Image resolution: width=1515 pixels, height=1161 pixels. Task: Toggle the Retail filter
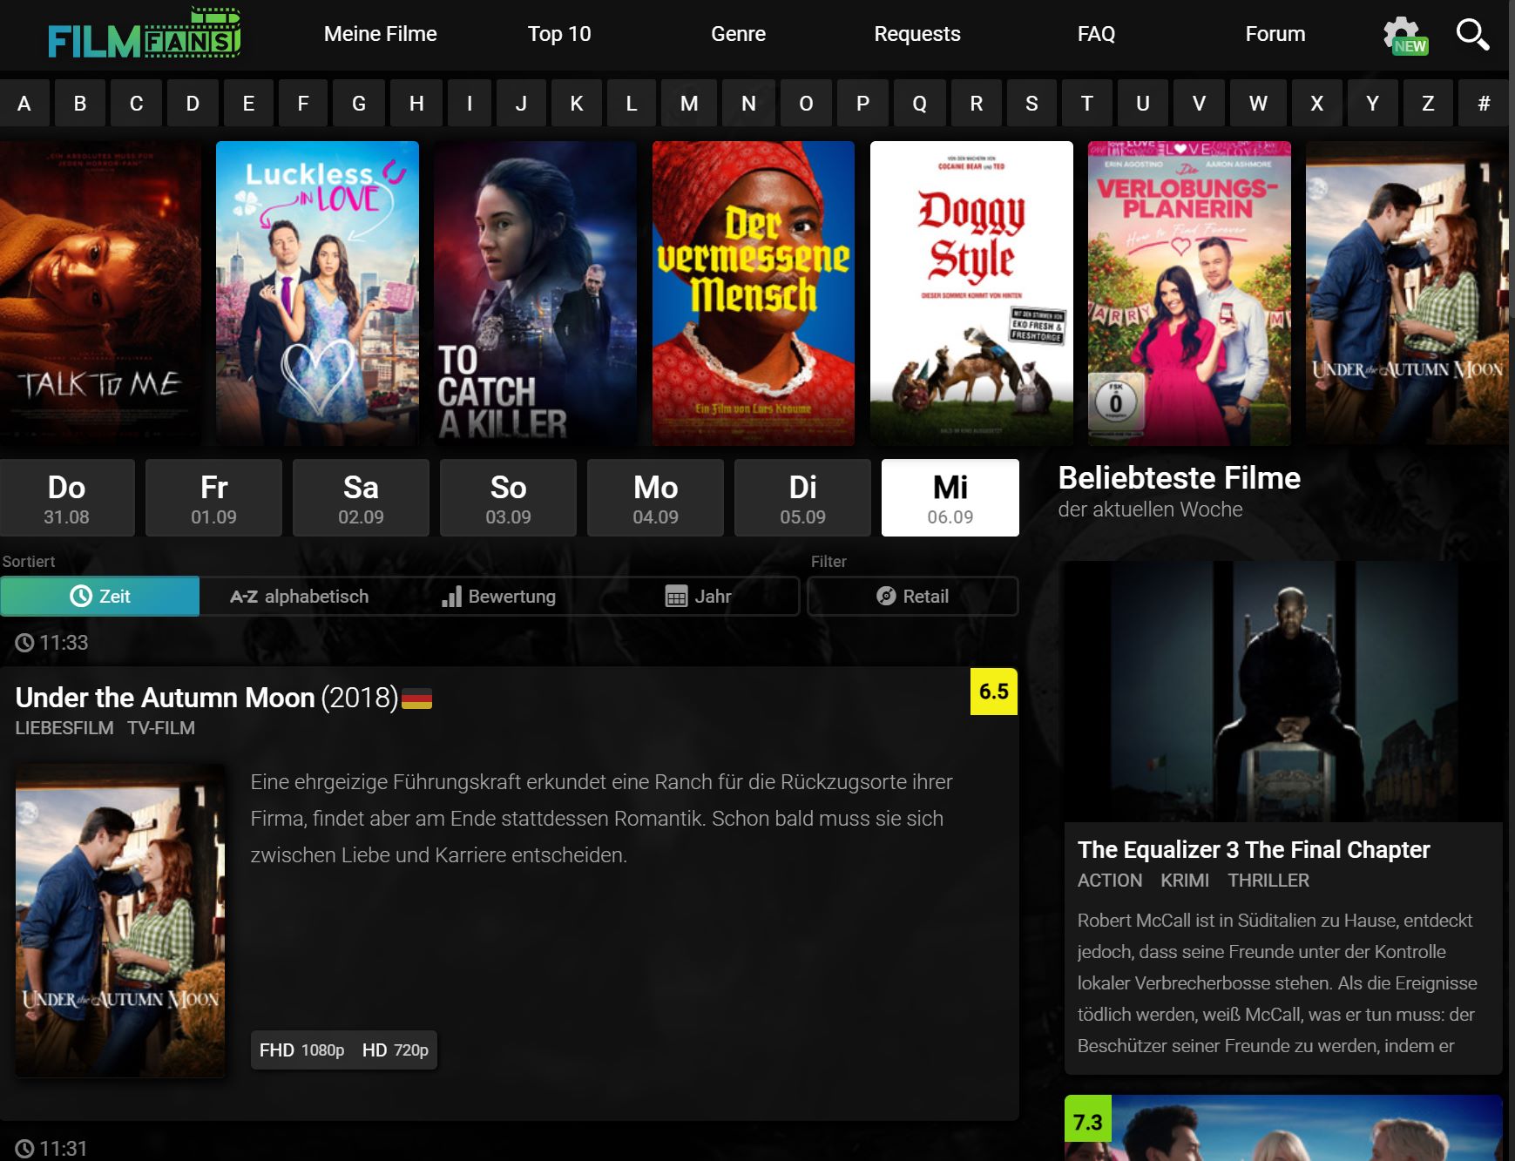(912, 597)
